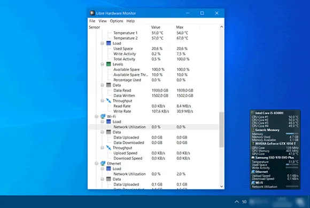Select the Available Spare row showing 100,0 %
Image resolution: width=310 pixels, height=208 pixels.
tap(153, 69)
